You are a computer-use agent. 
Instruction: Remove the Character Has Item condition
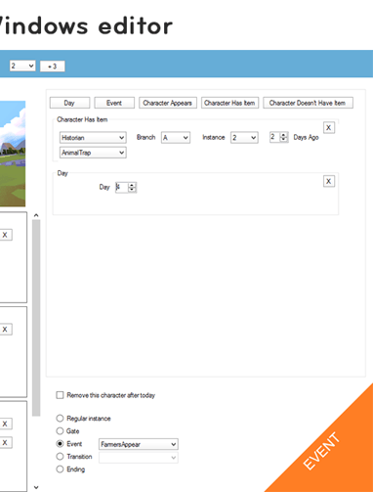click(329, 127)
